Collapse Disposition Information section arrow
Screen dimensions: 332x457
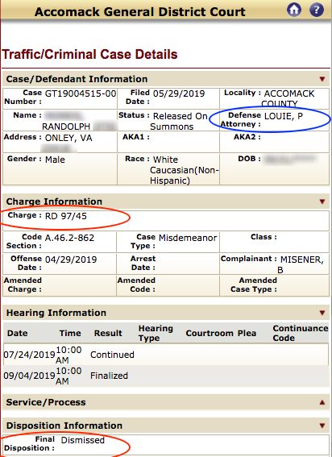pos(322,426)
